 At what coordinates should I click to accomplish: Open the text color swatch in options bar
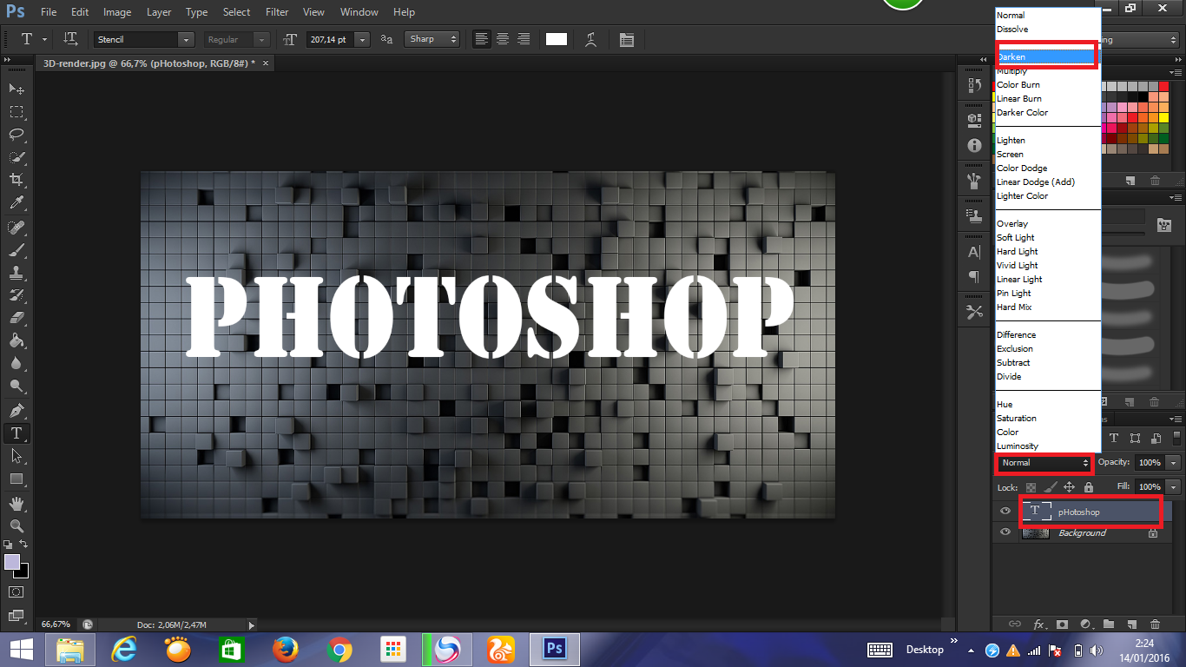tap(557, 39)
